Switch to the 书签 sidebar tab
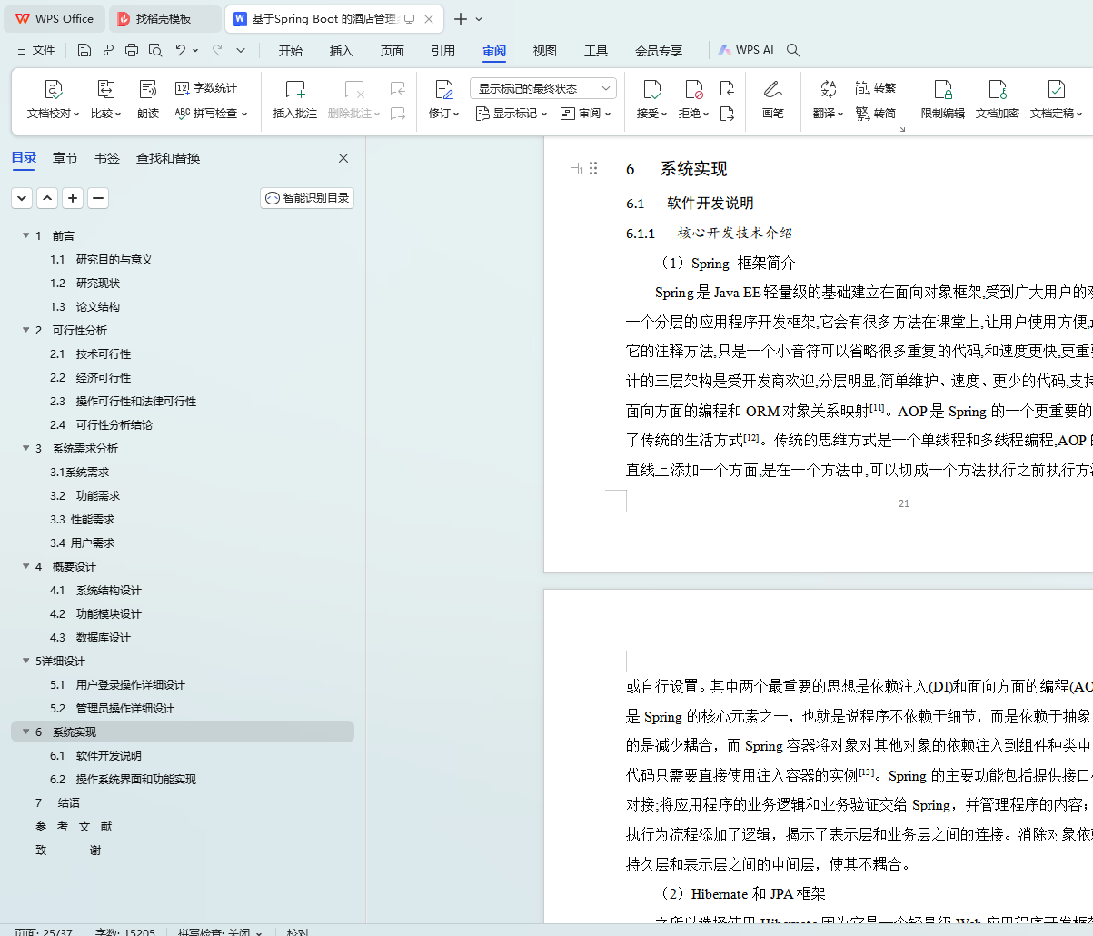Viewport: 1093px width, 936px height. pyautogui.click(x=107, y=158)
